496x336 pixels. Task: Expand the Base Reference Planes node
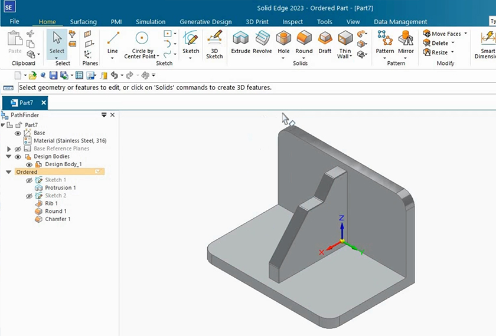tap(9, 149)
